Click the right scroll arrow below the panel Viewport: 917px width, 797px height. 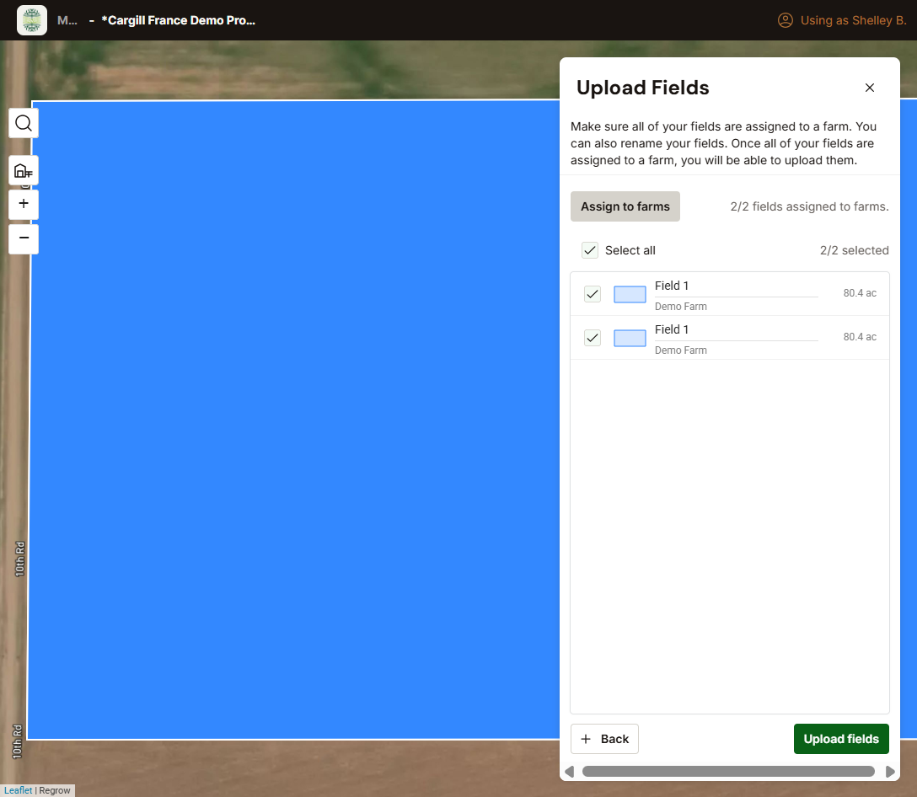[x=891, y=771]
